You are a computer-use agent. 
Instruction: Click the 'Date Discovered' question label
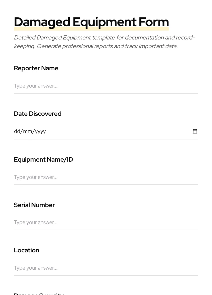click(x=37, y=114)
